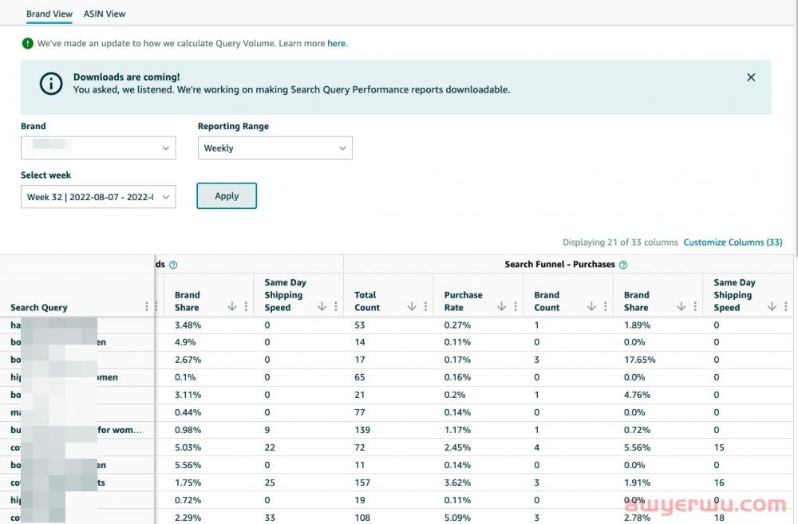Open the Brand dropdown
Image resolution: width=798 pixels, height=524 pixels.
click(98, 148)
